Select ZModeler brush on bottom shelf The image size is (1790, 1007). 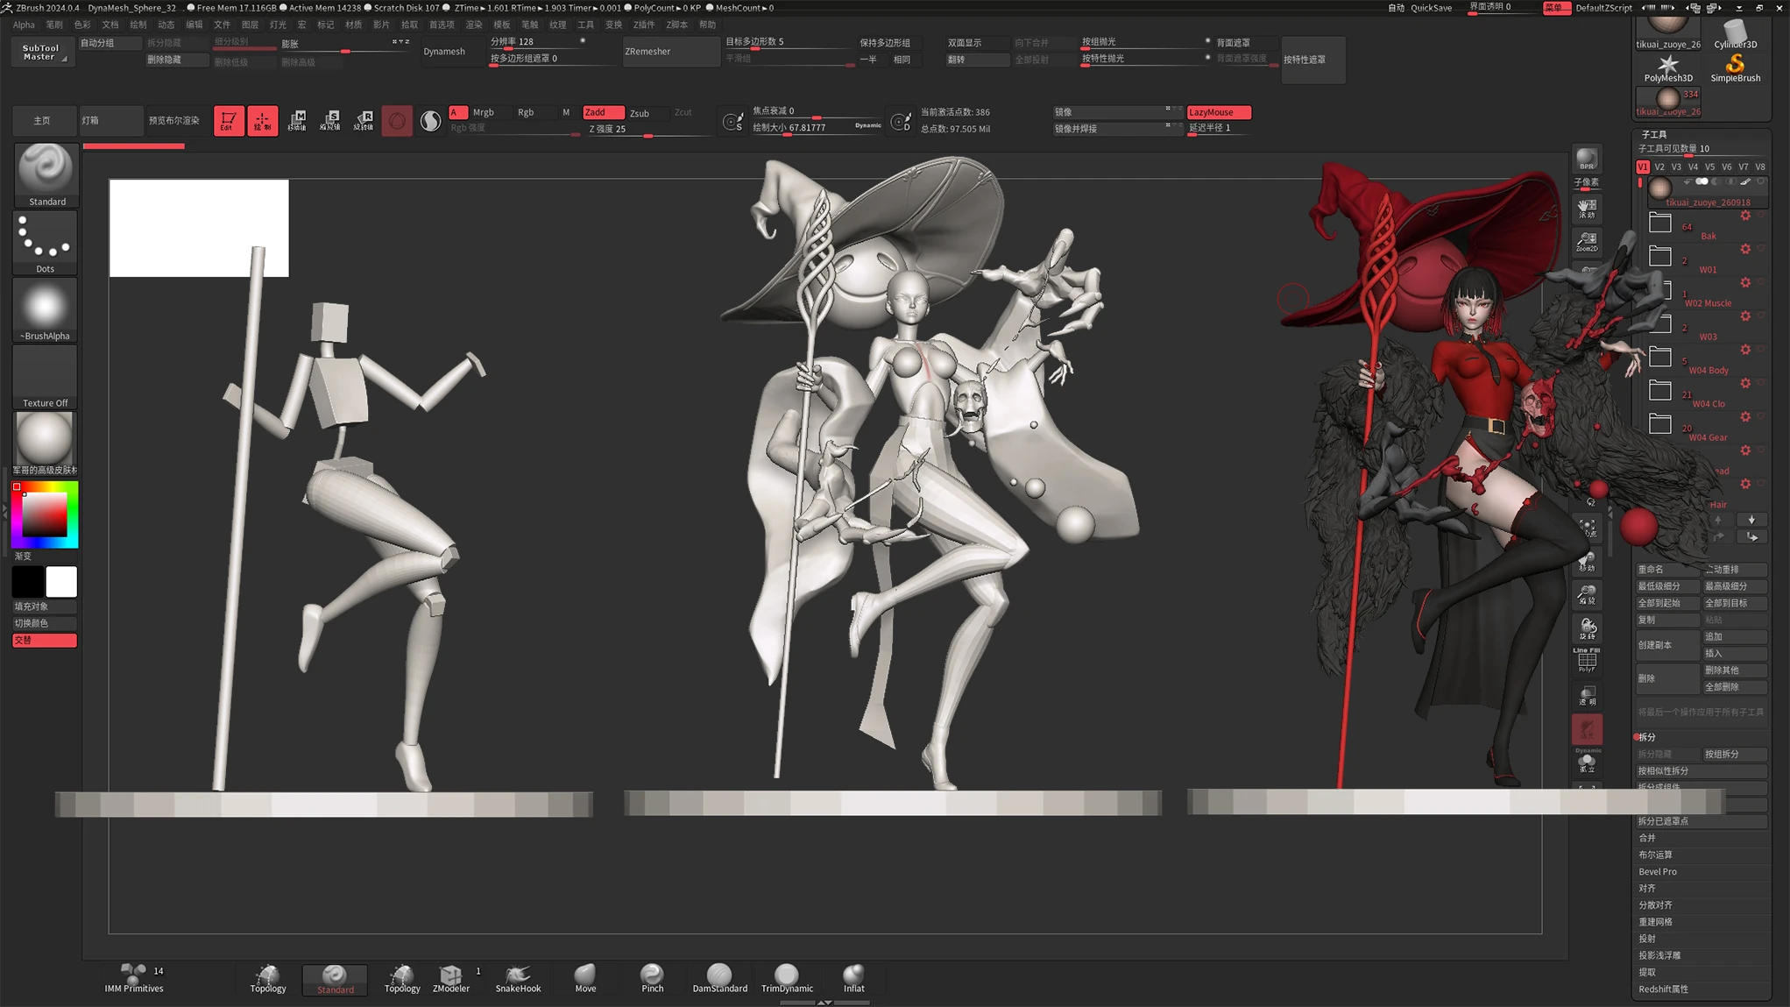(451, 979)
